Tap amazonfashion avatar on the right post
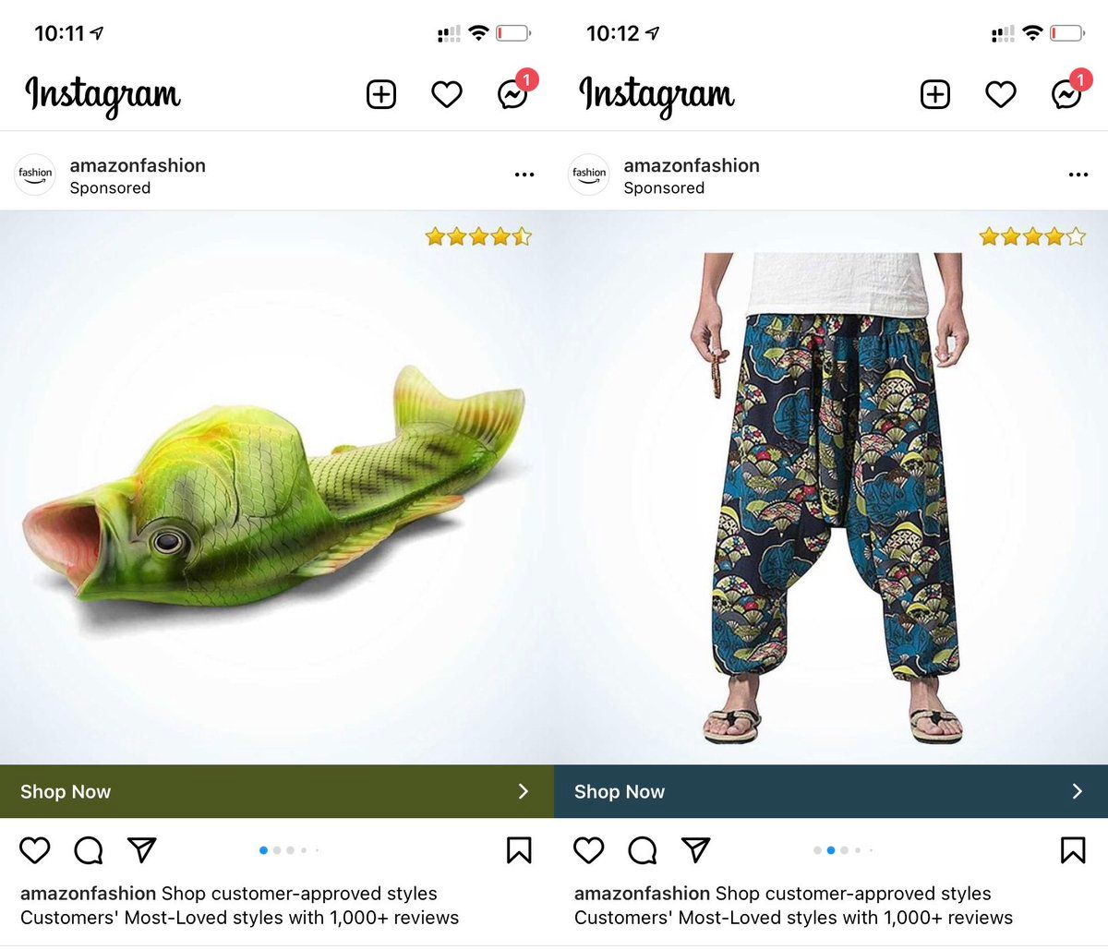Screen dimensions: 1108x950 click(589, 174)
